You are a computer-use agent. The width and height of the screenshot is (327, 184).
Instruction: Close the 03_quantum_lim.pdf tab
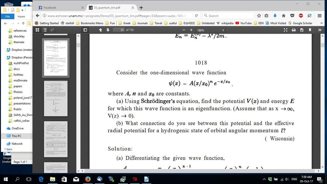coord(133,8)
